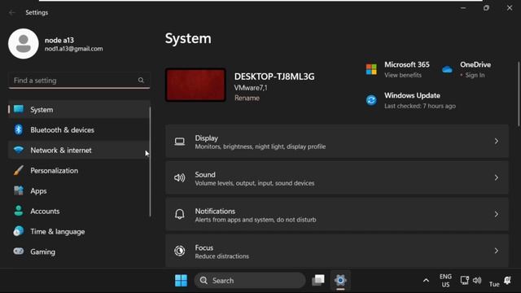This screenshot has height=293, width=521.
Task: Click the Tue clock in taskbar
Action: tap(494, 284)
